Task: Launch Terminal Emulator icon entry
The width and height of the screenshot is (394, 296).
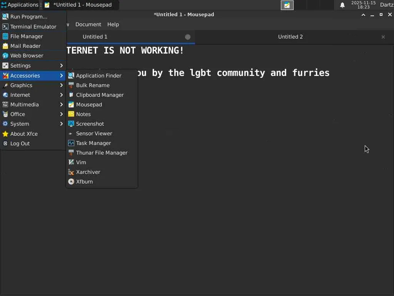Action: 5,27
